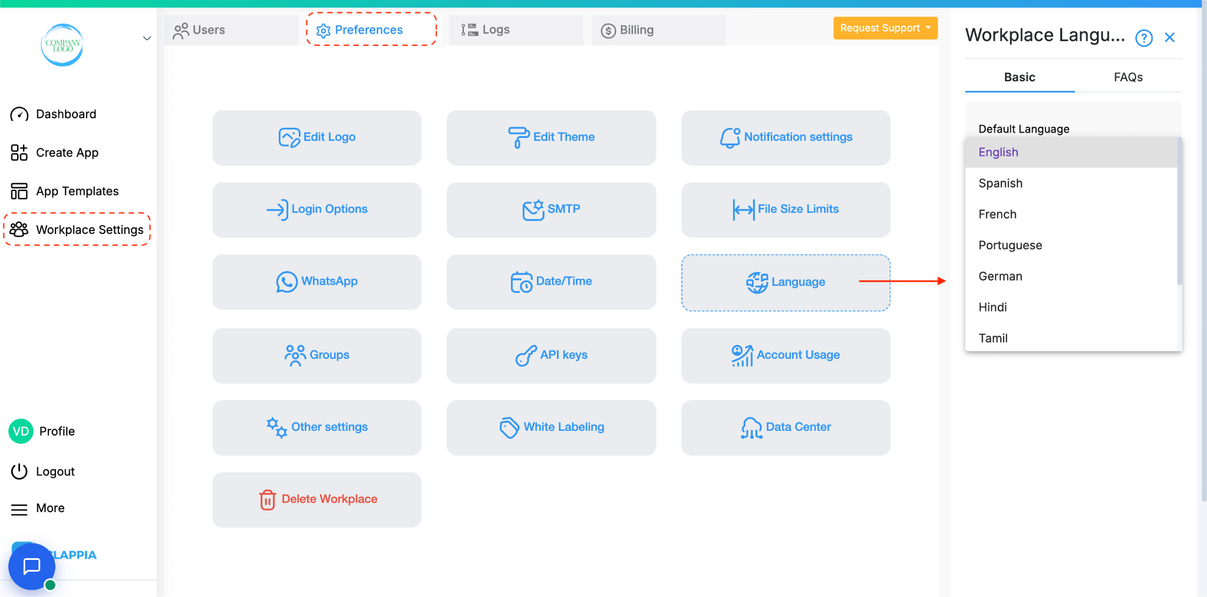The width and height of the screenshot is (1207, 597).
Task: Click the Login Options arrow icon
Action: pyautogui.click(x=277, y=209)
